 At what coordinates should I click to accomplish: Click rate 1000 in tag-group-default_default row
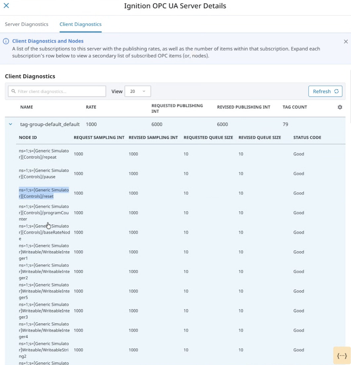91,124
